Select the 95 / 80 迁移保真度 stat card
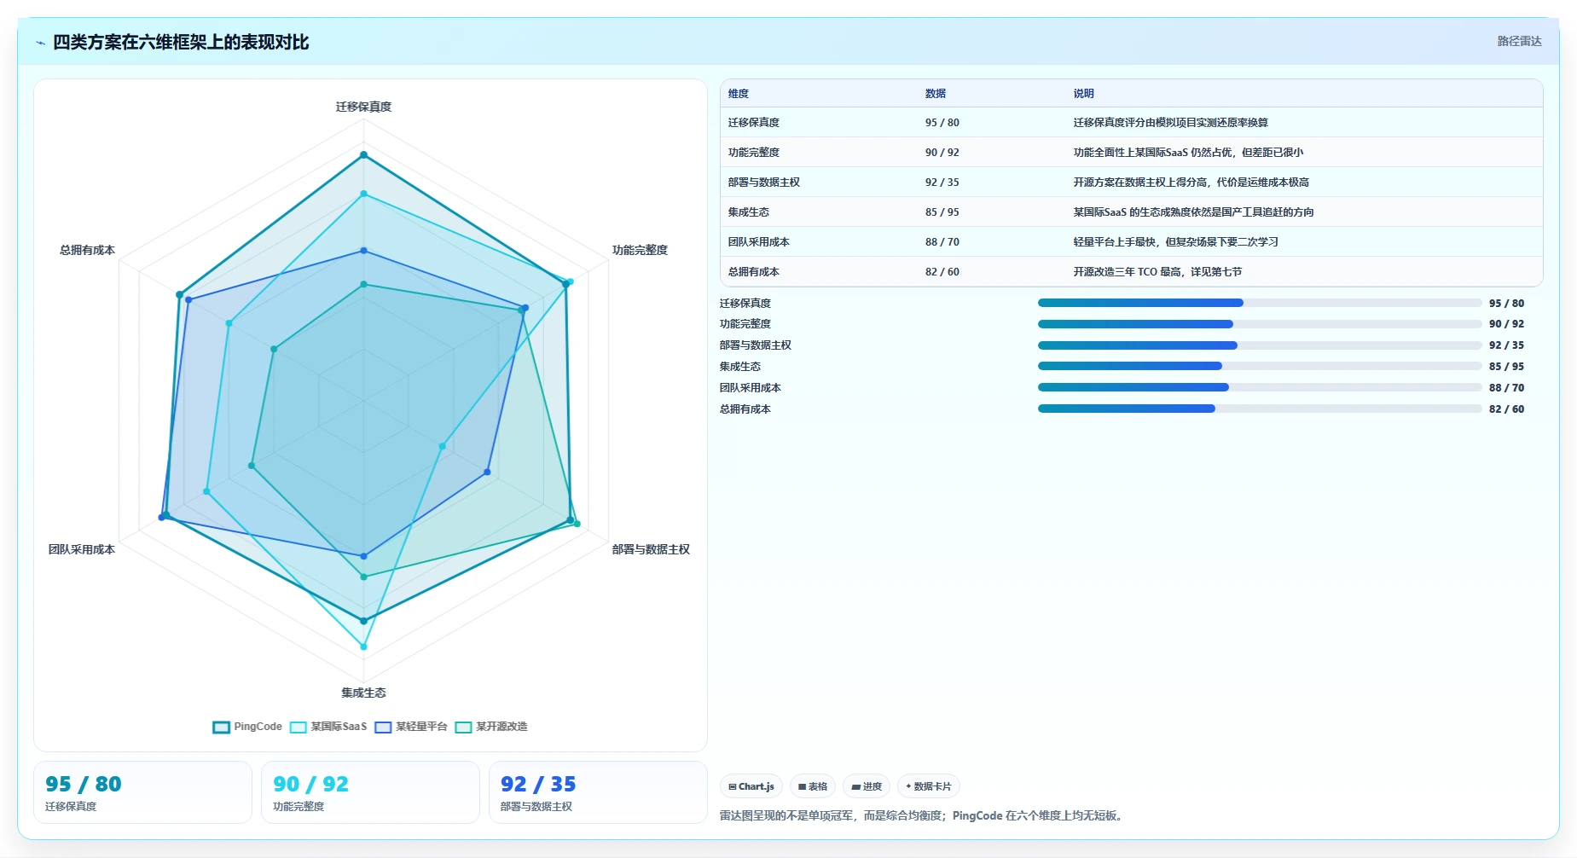 [x=142, y=792]
